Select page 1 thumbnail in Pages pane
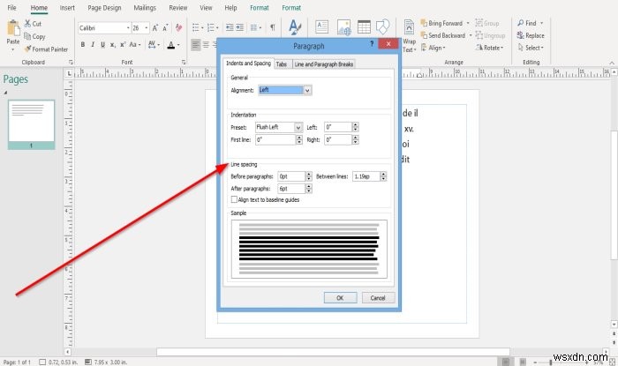Image resolution: width=618 pixels, height=366 pixels. (x=31, y=124)
